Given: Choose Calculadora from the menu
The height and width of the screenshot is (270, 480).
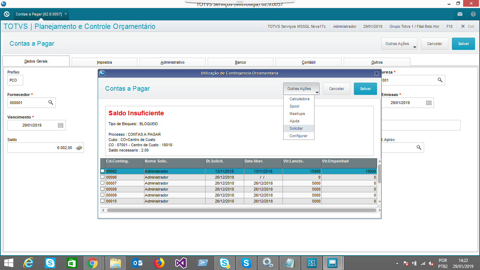Looking at the screenshot, I should (299, 99).
